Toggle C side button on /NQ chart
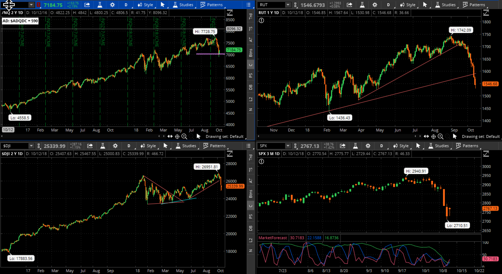The height and width of the screenshot is (274, 502). pos(251,65)
